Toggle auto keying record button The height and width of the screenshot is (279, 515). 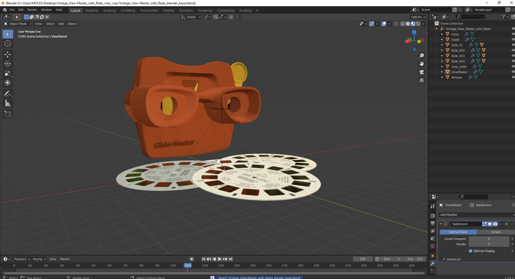192,259
